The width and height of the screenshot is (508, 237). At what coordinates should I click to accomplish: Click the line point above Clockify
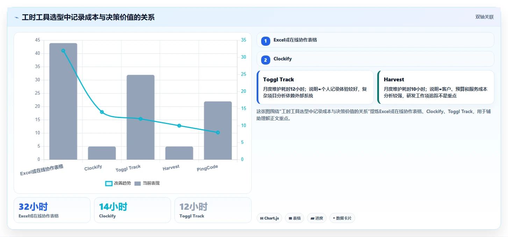click(x=102, y=112)
